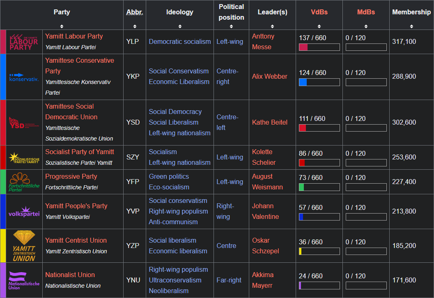Open leader Akkima Mayerr's page

(263, 280)
